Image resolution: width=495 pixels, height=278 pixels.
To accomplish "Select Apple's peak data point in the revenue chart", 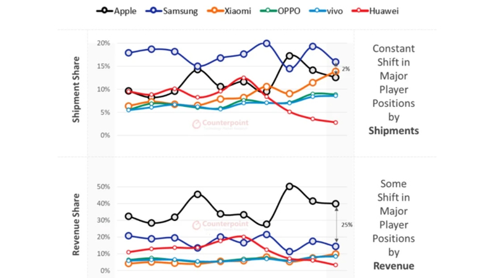I will [x=289, y=186].
